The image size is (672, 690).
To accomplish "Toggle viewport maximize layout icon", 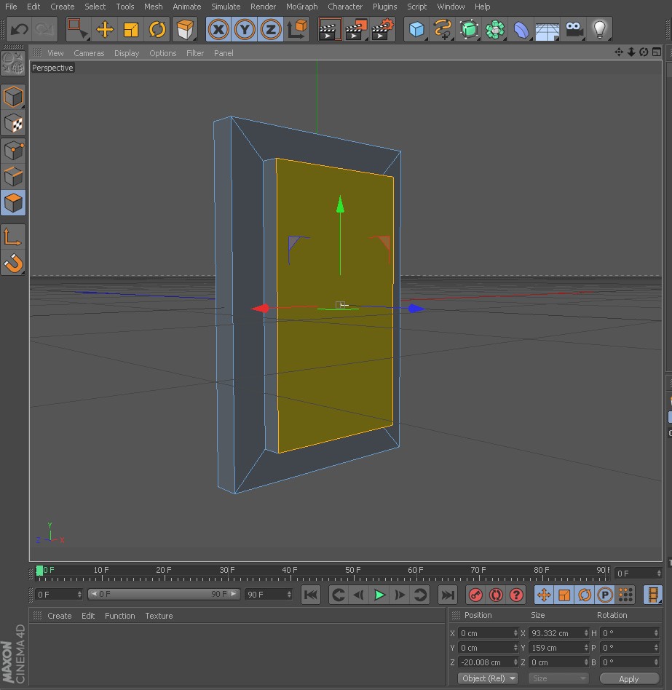I will 657,52.
